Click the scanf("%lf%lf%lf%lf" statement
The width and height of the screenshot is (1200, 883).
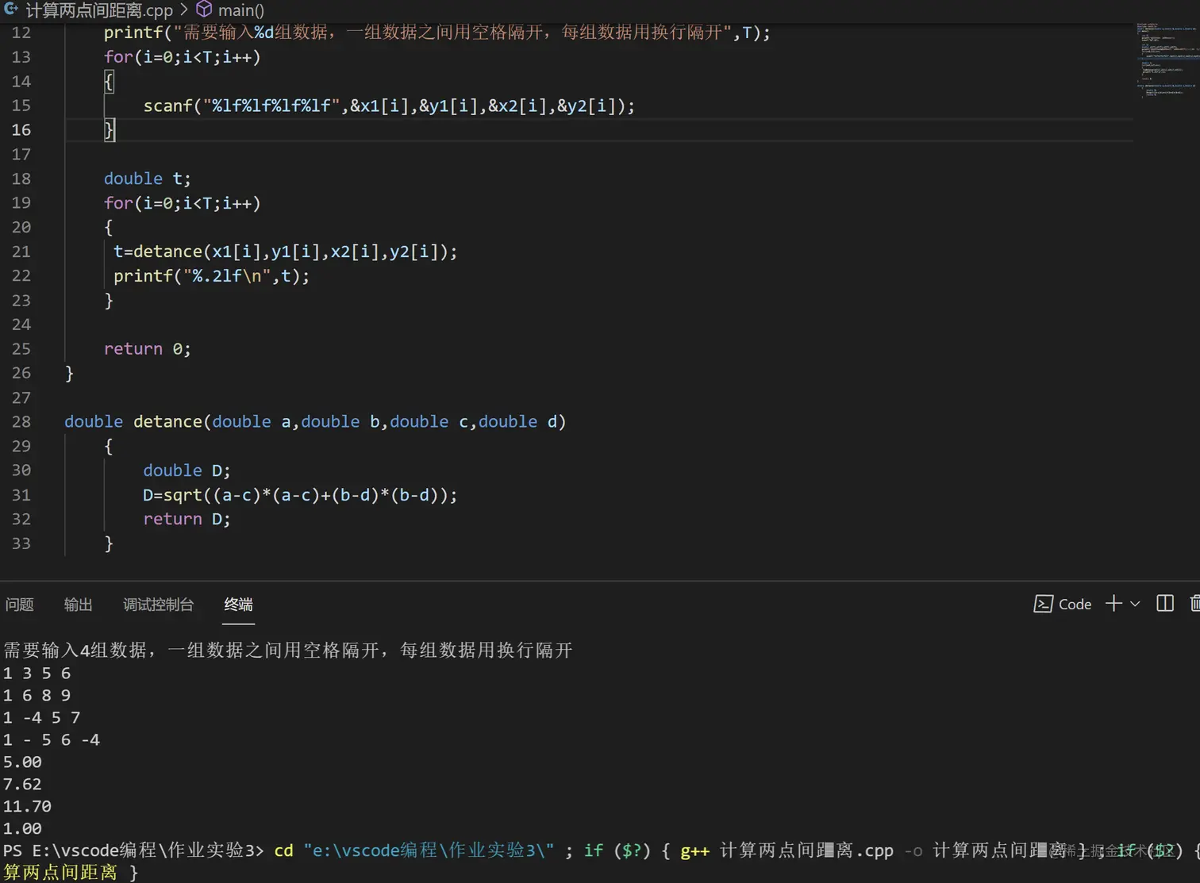389,106
